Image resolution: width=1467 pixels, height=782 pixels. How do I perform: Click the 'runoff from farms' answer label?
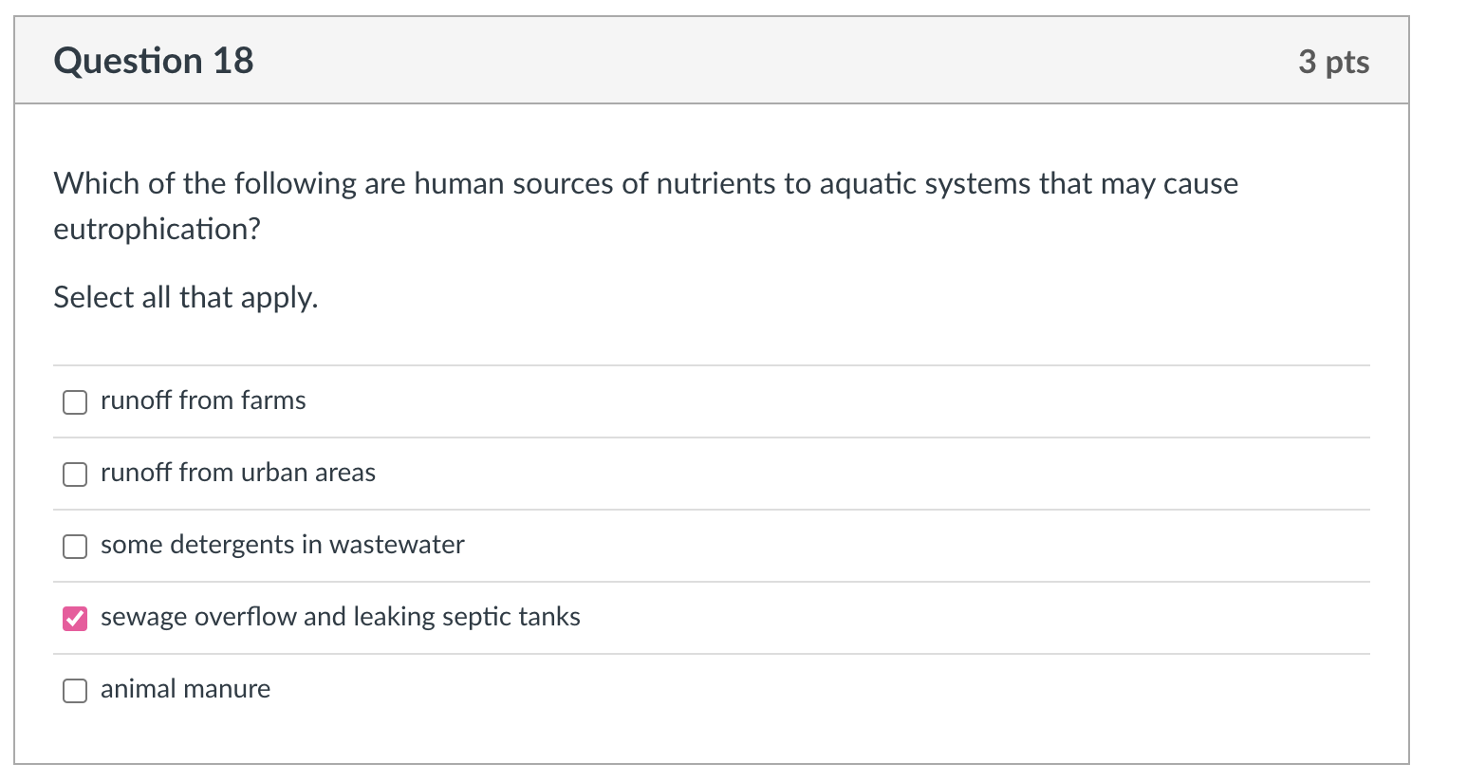tap(203, 400)
